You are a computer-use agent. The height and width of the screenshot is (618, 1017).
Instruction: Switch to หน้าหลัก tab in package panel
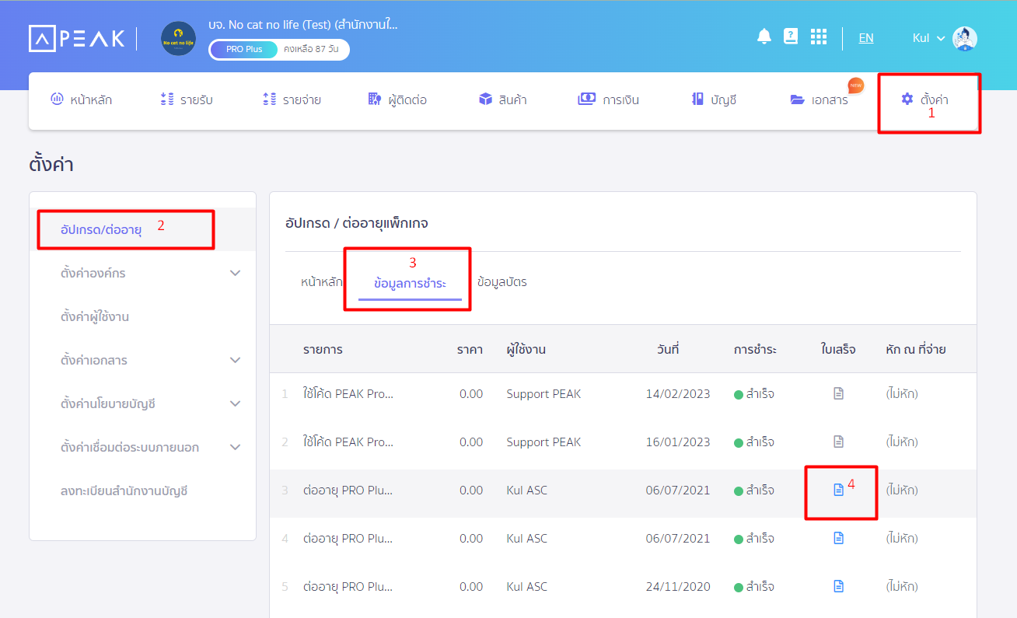(321, 282)
